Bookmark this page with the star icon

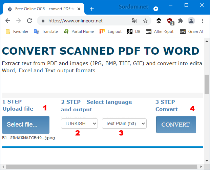(x=145, y=21)
